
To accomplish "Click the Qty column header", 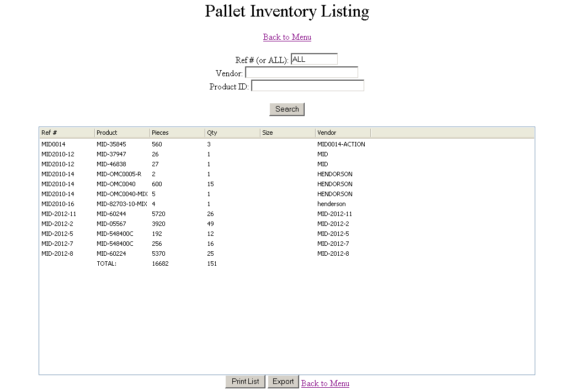I will 232,133.
